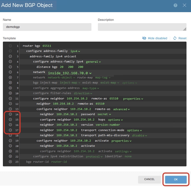
Task: Open the protocol redistribution dropdown
Action: (94, 156)
